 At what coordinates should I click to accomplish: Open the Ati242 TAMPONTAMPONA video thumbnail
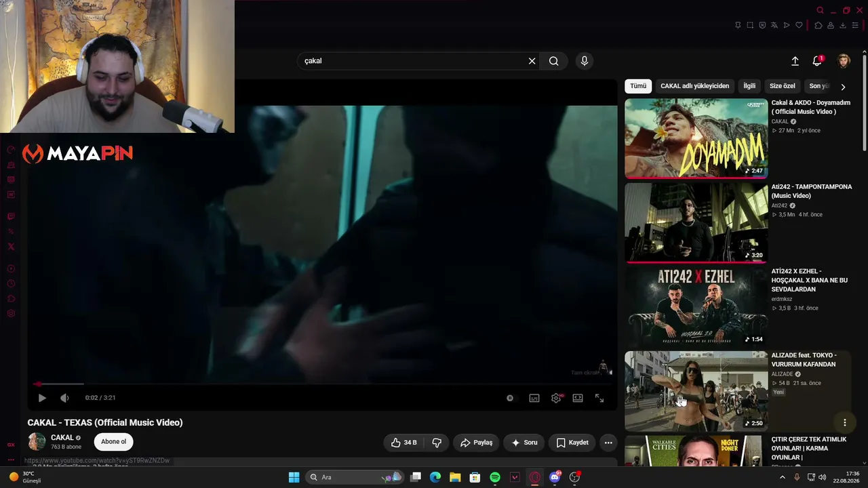[696, 222]
